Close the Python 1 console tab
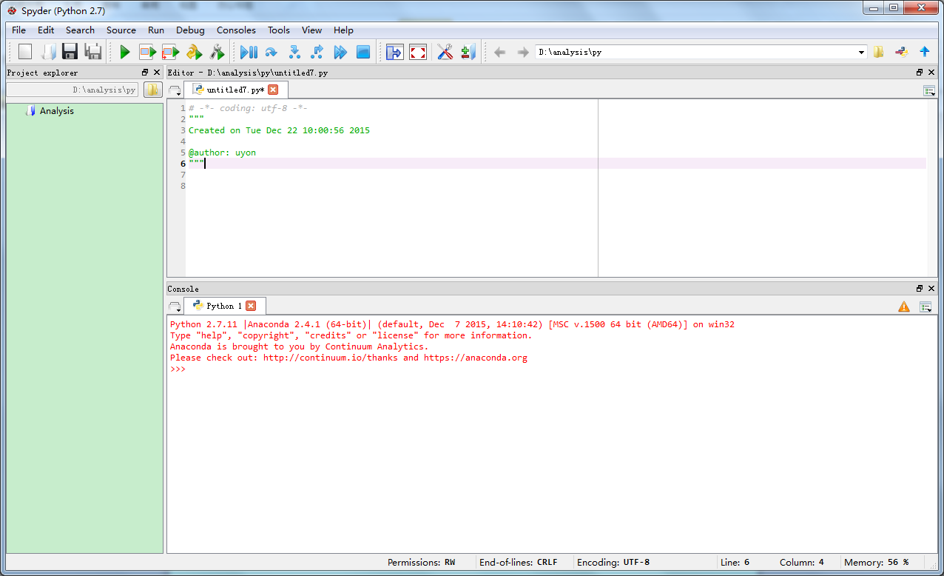 point(251,306)
